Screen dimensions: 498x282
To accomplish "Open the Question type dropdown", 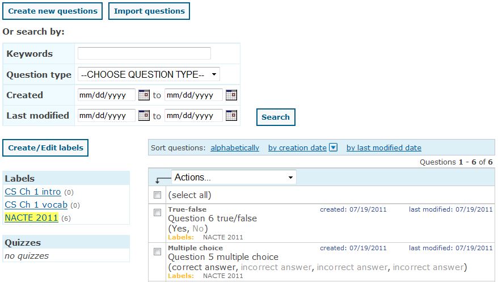I will [x=149, y=74].
